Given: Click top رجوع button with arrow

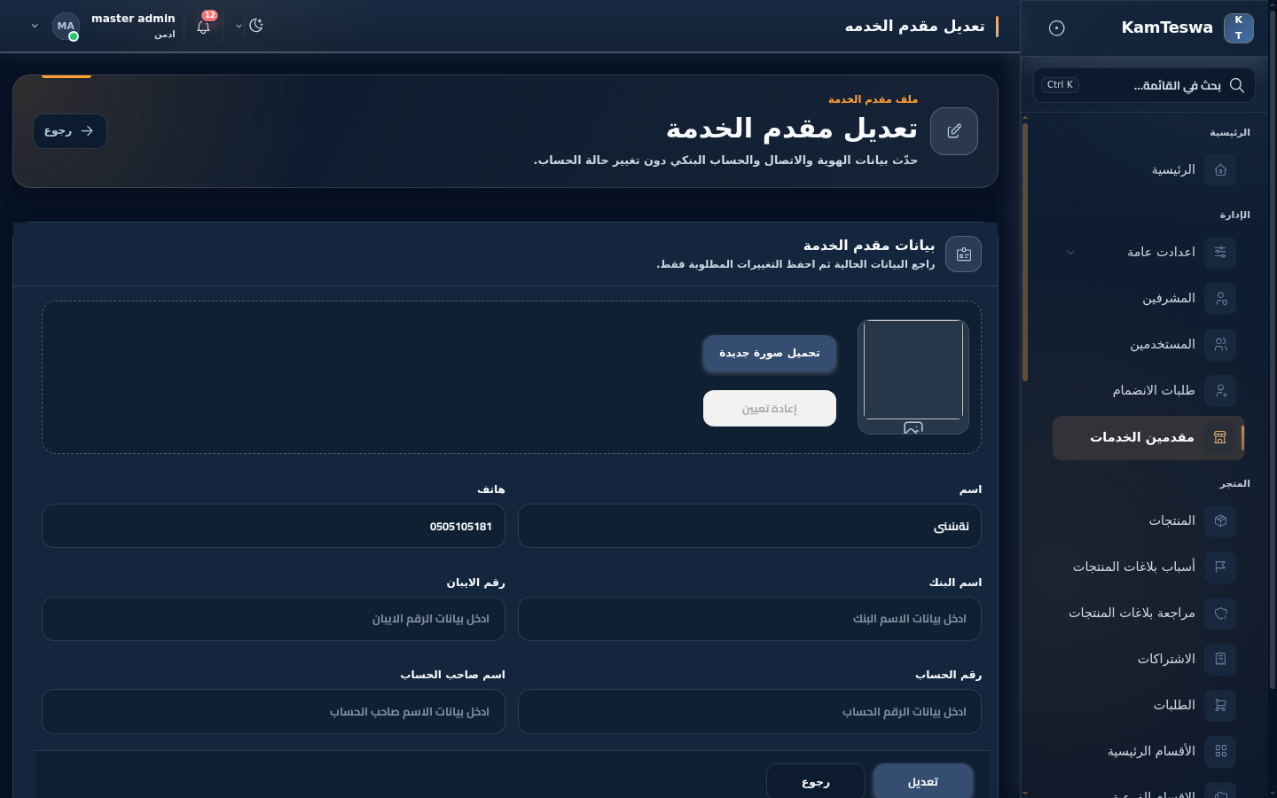Looking at the screenshot, I should [x=70, y=131].
